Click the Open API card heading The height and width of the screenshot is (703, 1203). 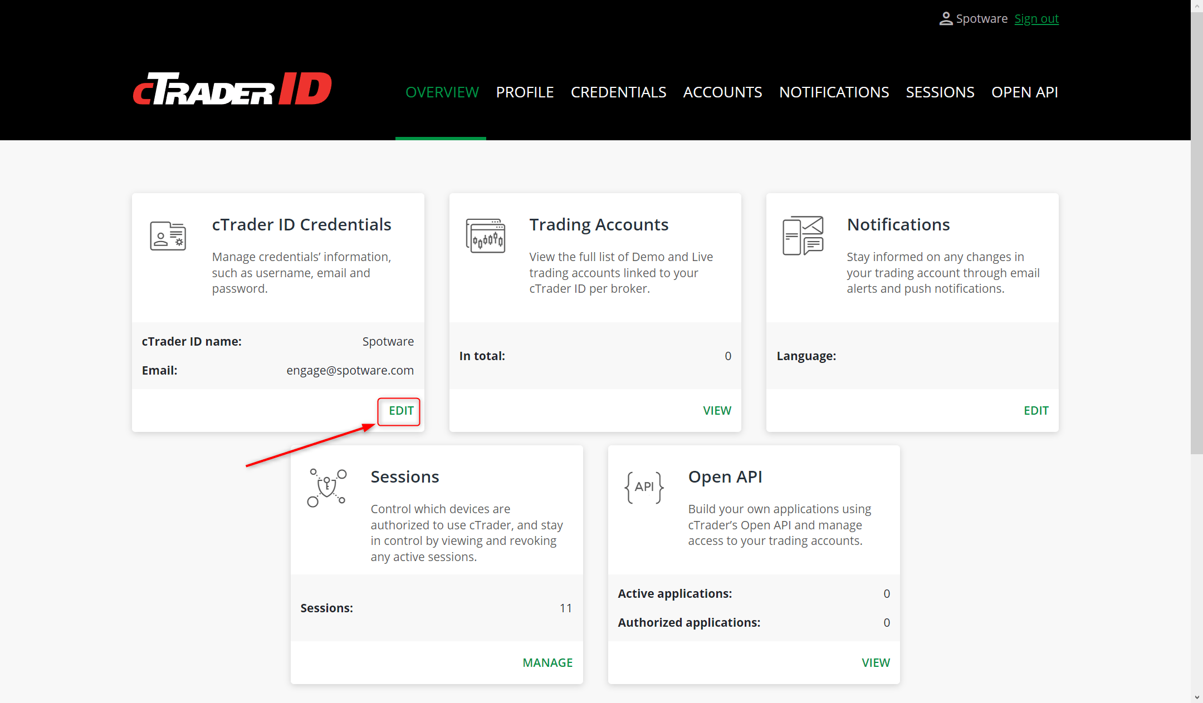point(725,477)
